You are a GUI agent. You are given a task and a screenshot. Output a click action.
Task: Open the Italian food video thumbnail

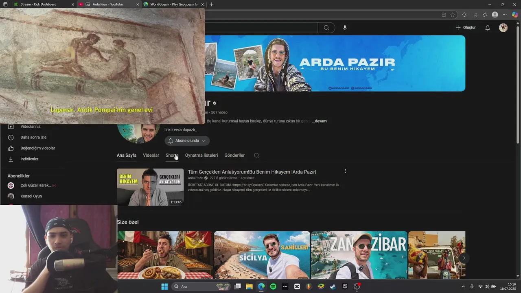pyautogui.click(x=165, y=255)
